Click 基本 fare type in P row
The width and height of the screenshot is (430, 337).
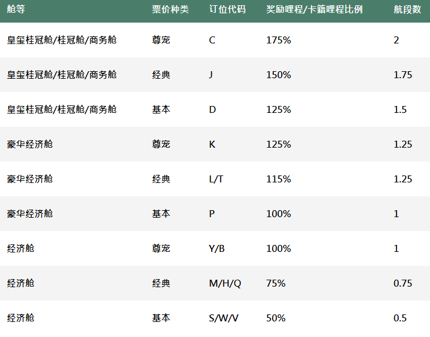[161, 214]
